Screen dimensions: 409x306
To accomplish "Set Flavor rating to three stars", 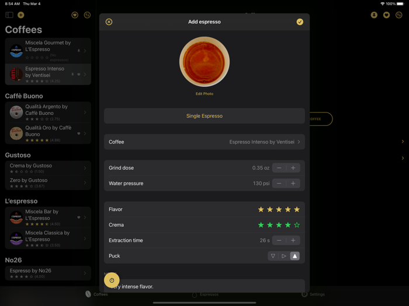I will tap(279, 209).
